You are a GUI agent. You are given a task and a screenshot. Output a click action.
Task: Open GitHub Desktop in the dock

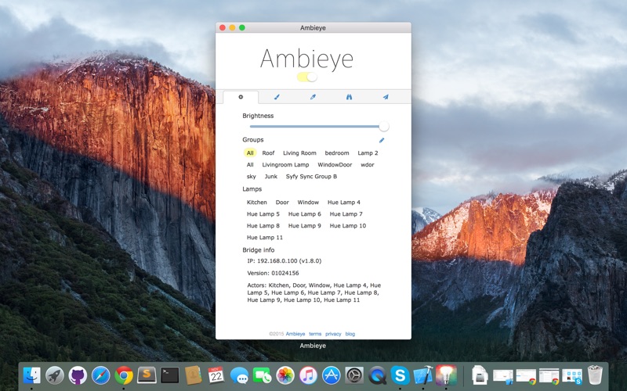click(x=78, y=375)
